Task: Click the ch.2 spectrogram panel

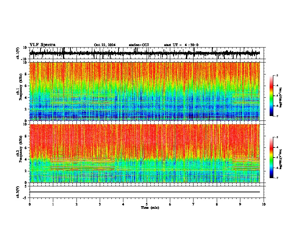Action: [x=145, y=153]
